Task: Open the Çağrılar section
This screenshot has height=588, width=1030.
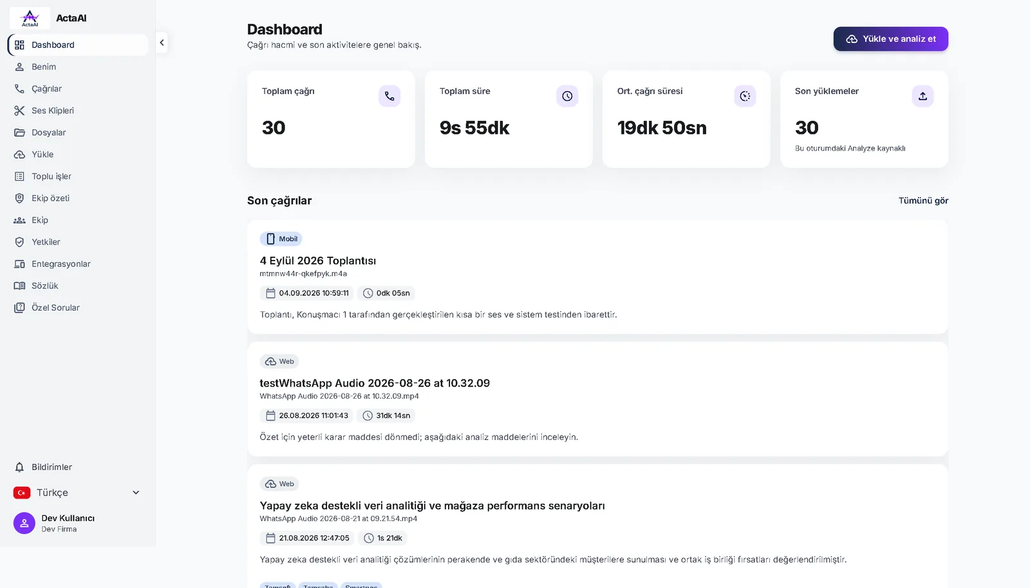Action: [78, 89]
